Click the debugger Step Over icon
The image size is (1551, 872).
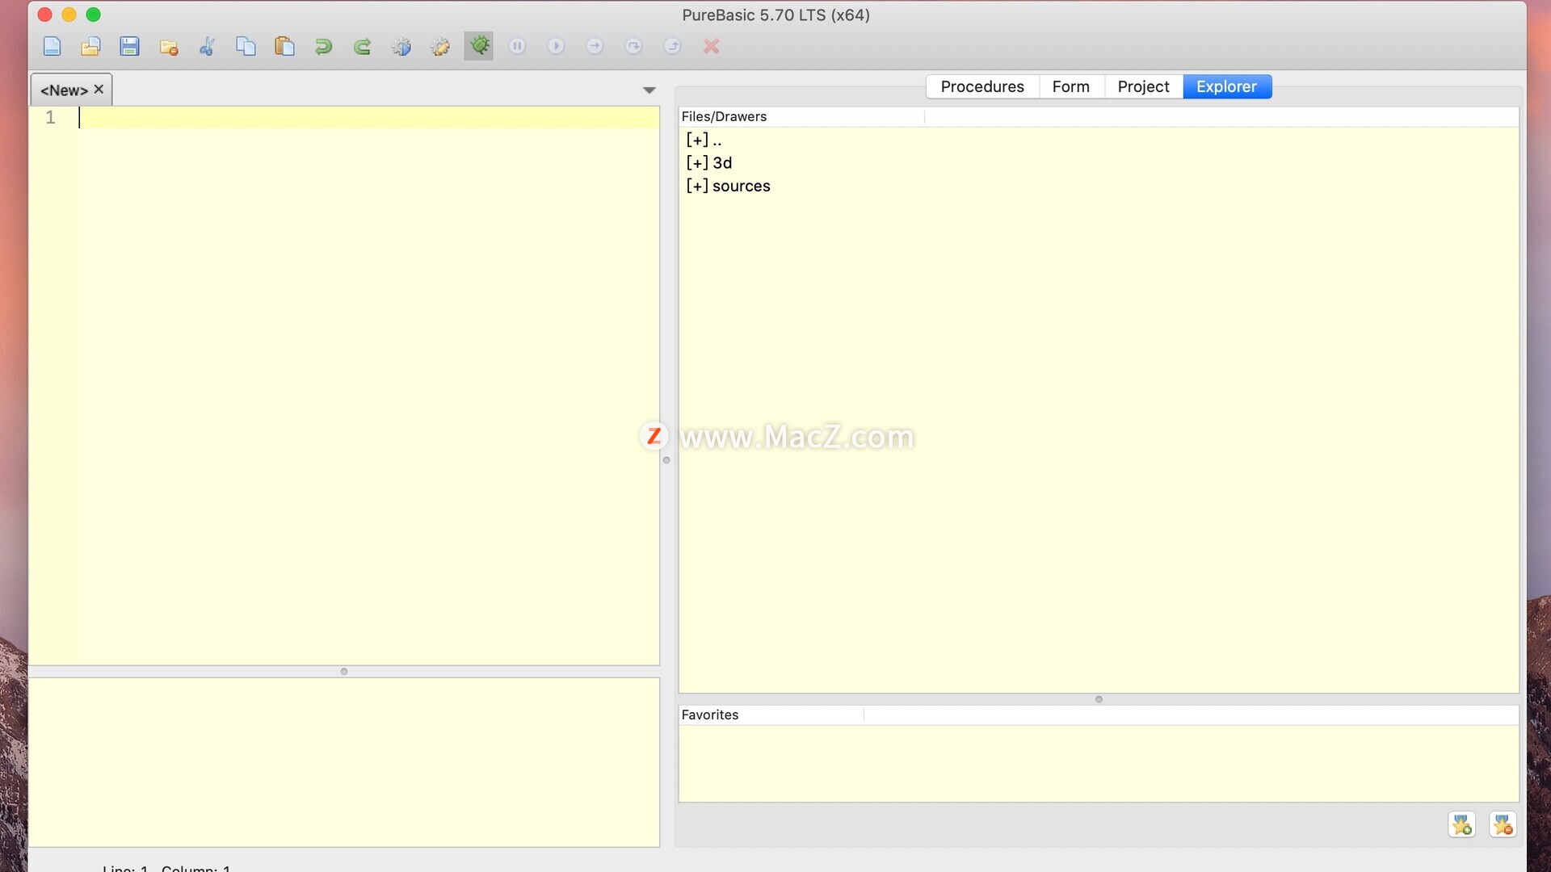coord(634,46)
